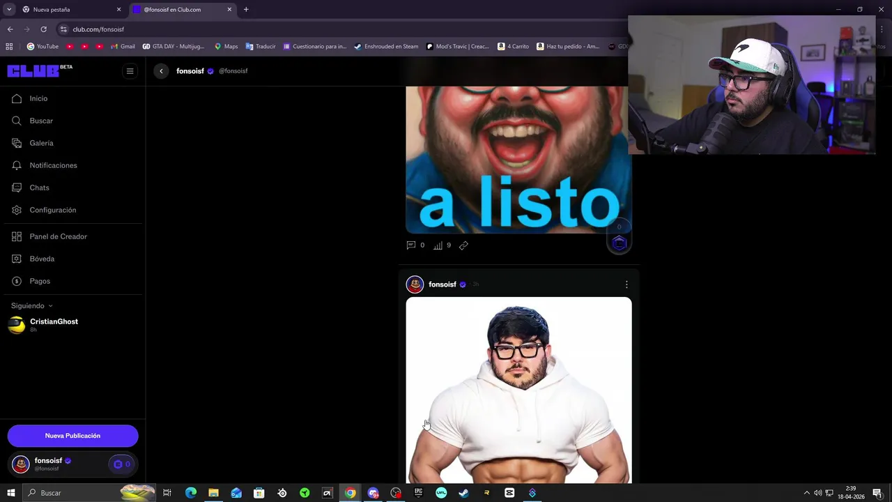Open Steam from the taskbar
Image resolution: width=892 pixels, height=502 pixels.
pyautogui.click(x=463, y=493)
